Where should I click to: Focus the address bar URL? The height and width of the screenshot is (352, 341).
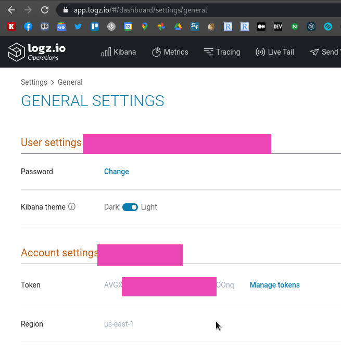coord(140,10)
